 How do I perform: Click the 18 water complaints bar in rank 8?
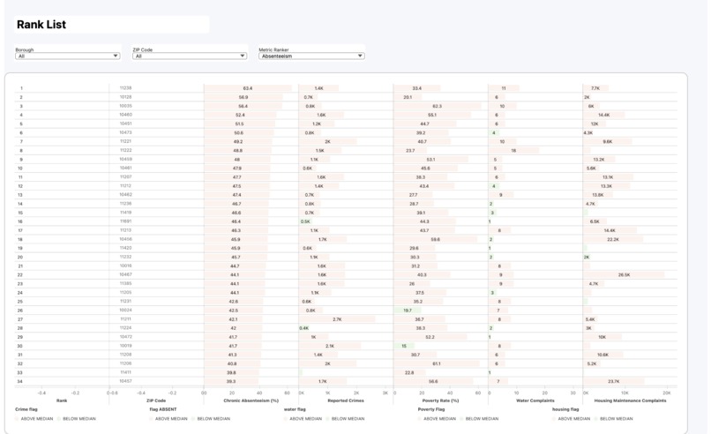point(513,151)
